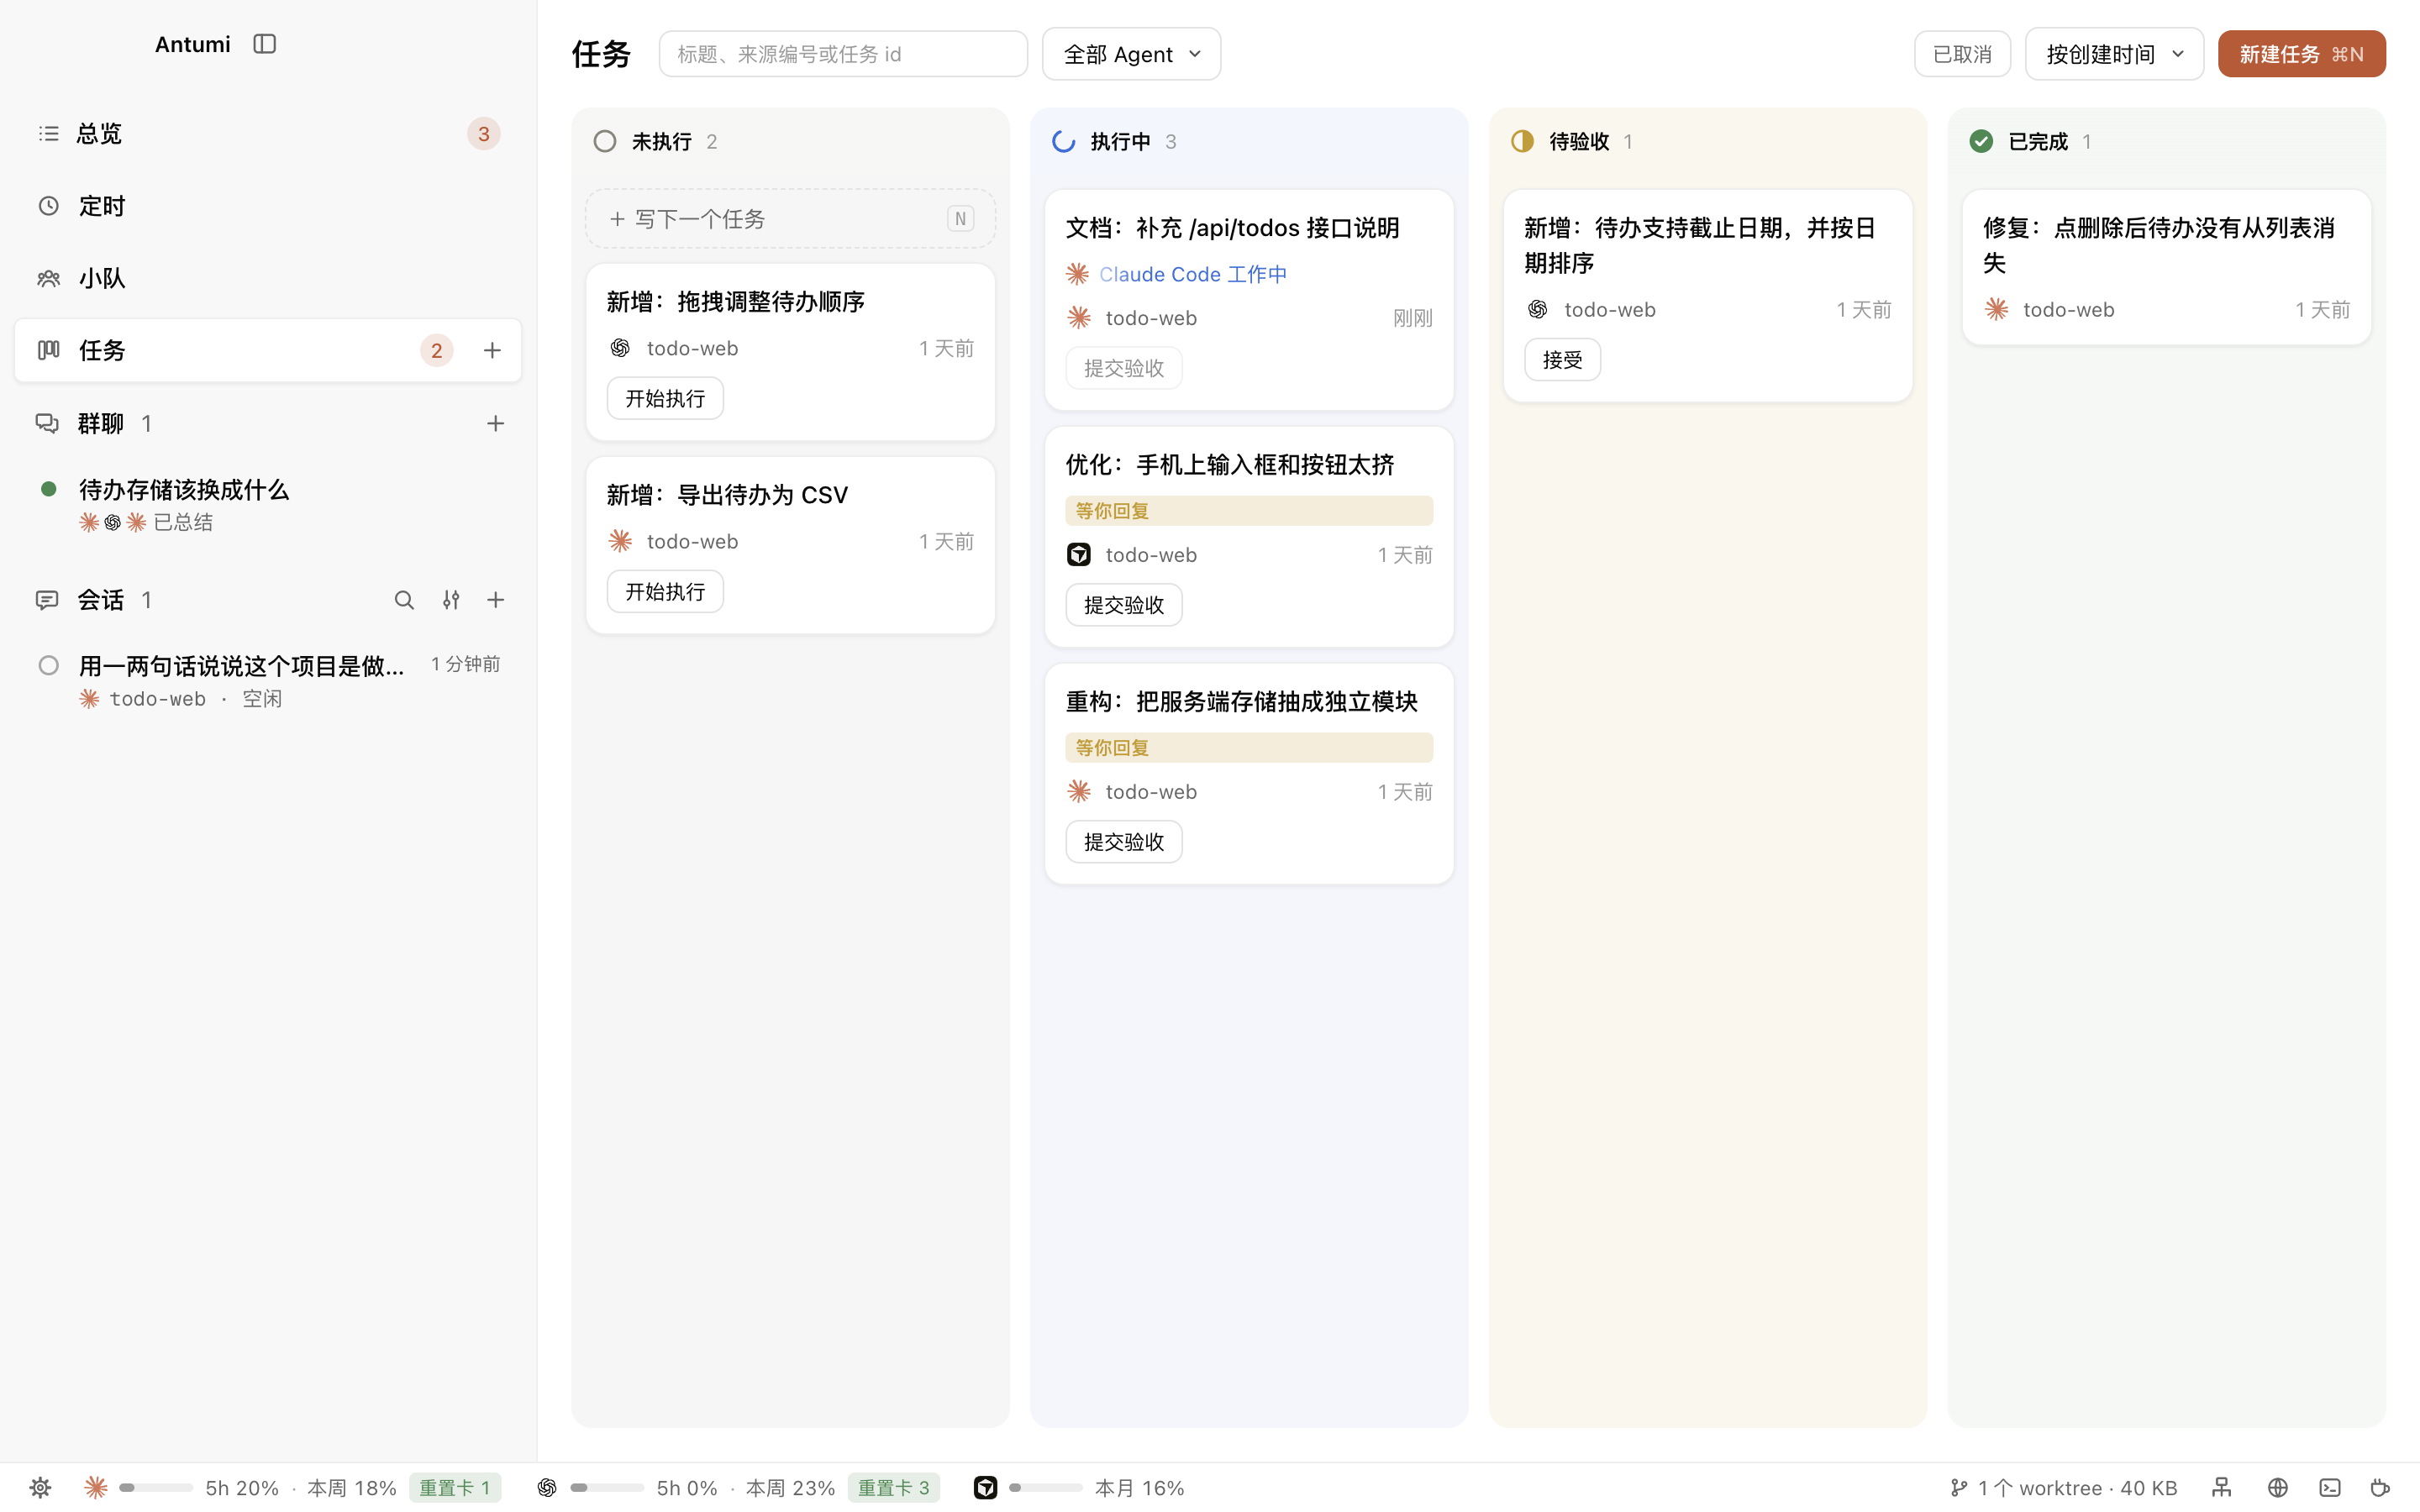2420x1512 pixels.
Task: Open the network topology icon in status bar
Action: click(x=2222, y=1488)
